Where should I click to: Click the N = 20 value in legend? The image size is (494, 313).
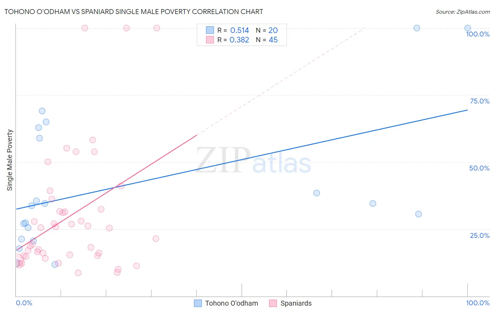tap(267, 30)
